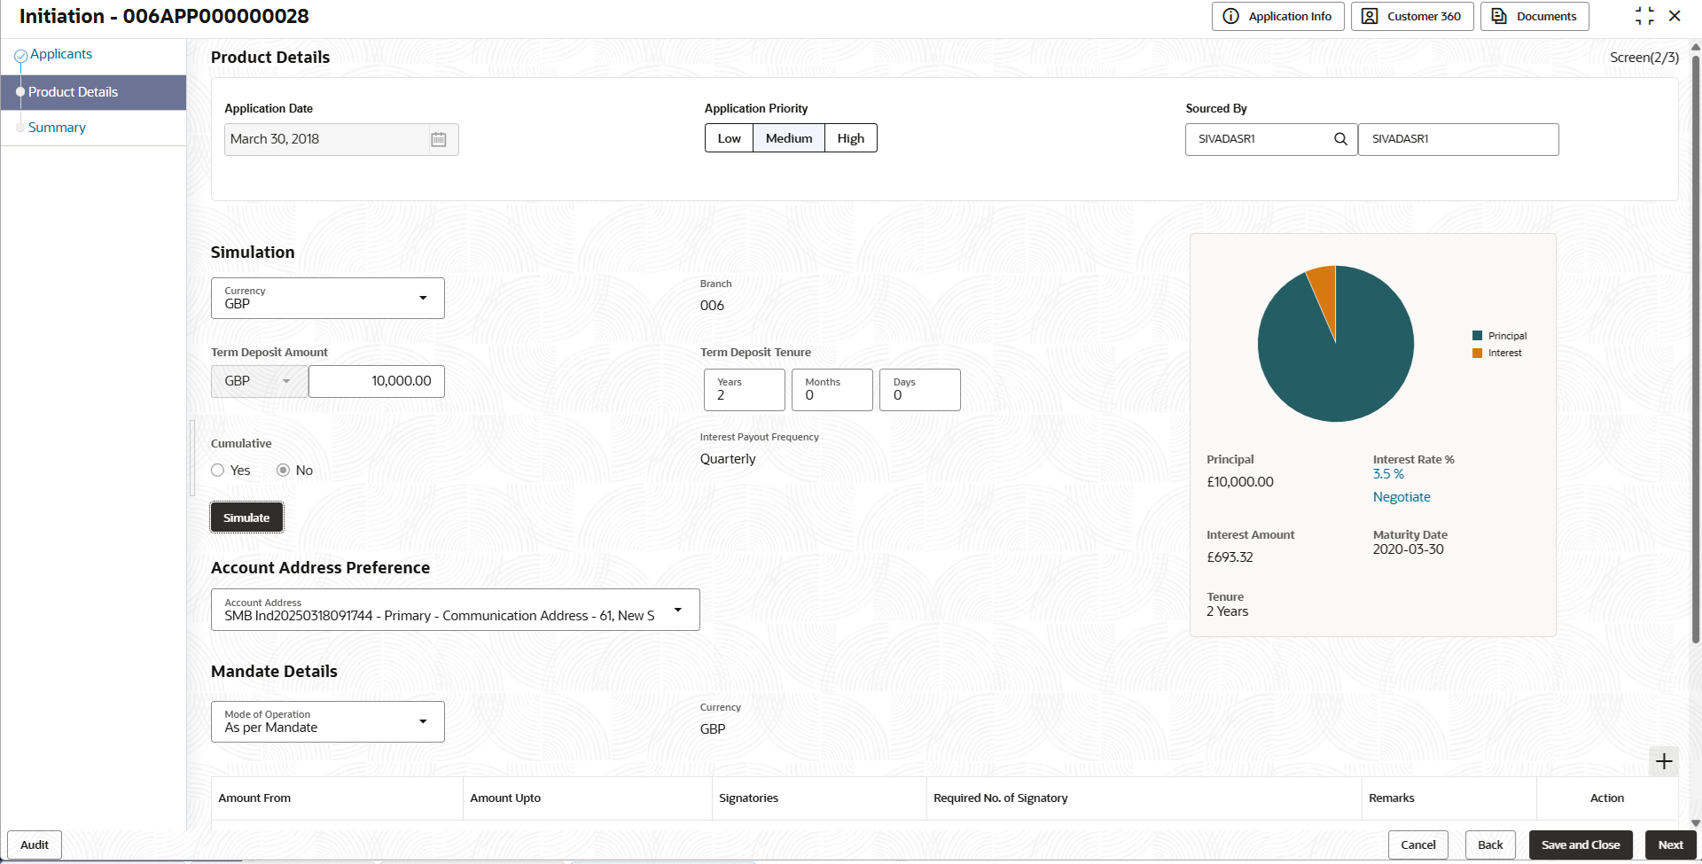Open the Audit panel

tap(35, 845)
